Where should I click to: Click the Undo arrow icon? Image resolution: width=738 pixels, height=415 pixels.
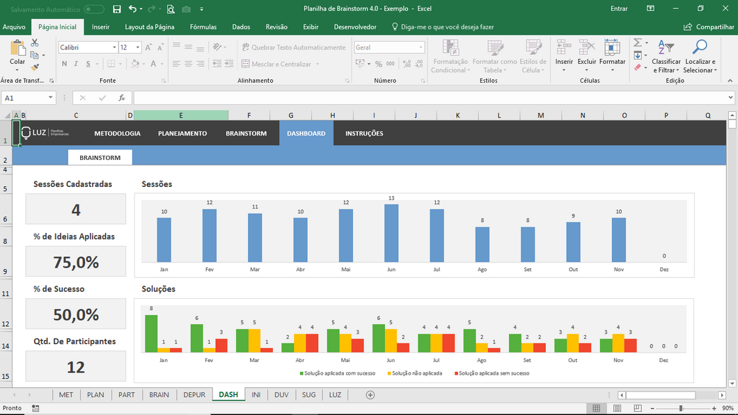(133, 9)
